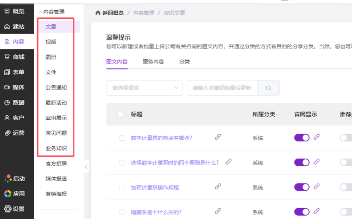The image size is (352, 219).
Task: Click purple link icon in first row 官网显示
Action: 317,137
